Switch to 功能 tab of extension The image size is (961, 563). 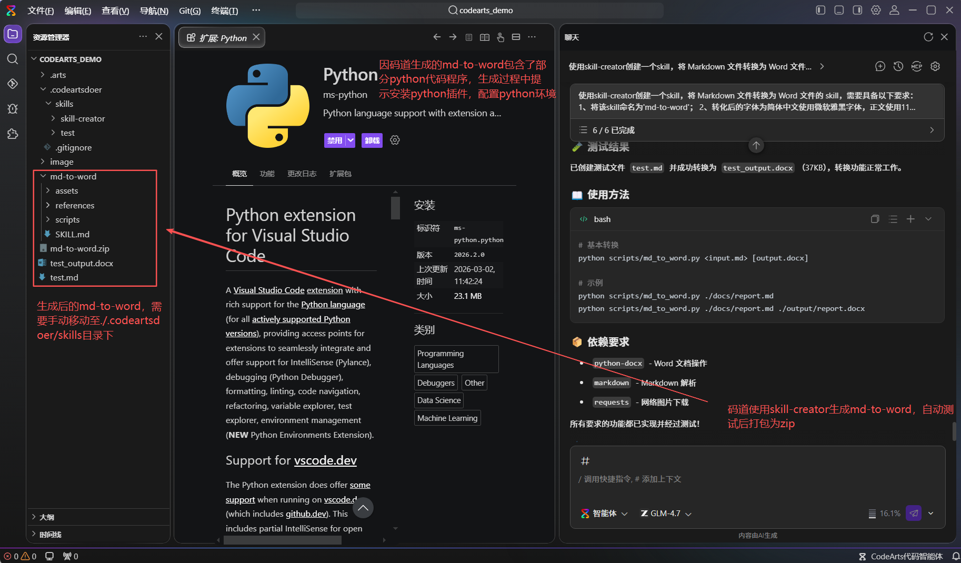pyautogui.click(x=267, y=174)
